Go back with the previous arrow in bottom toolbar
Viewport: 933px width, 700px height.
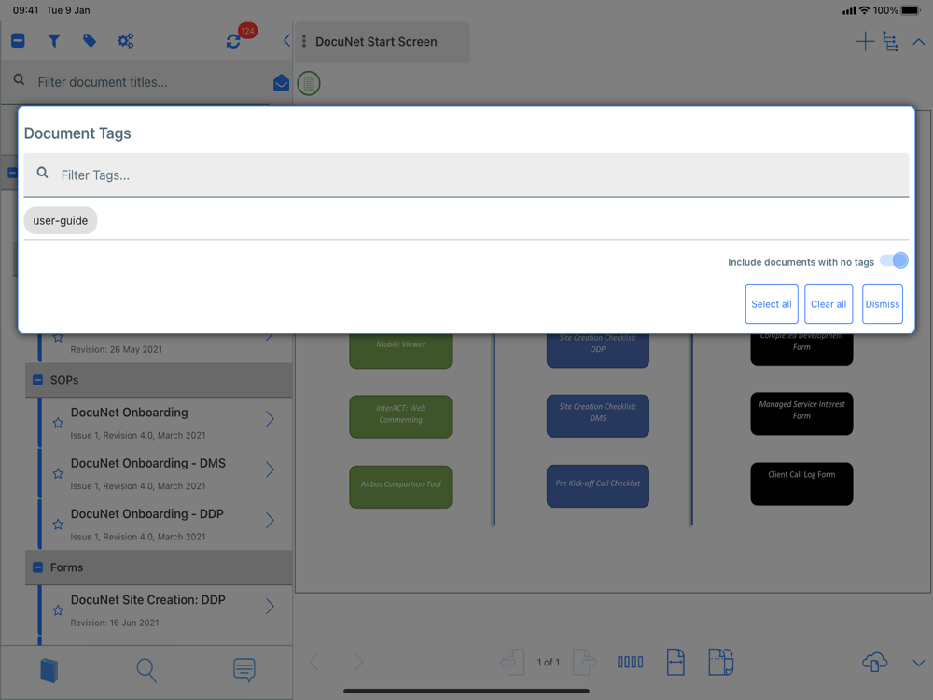point(314,662)
